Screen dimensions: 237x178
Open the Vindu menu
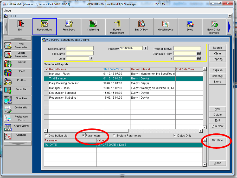pyautogui.click(x=7, y=11)
